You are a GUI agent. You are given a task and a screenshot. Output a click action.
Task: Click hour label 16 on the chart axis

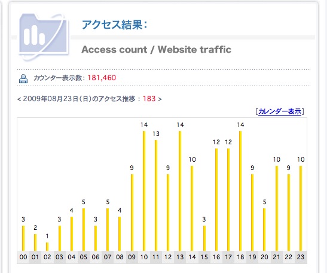pos(216,257)
